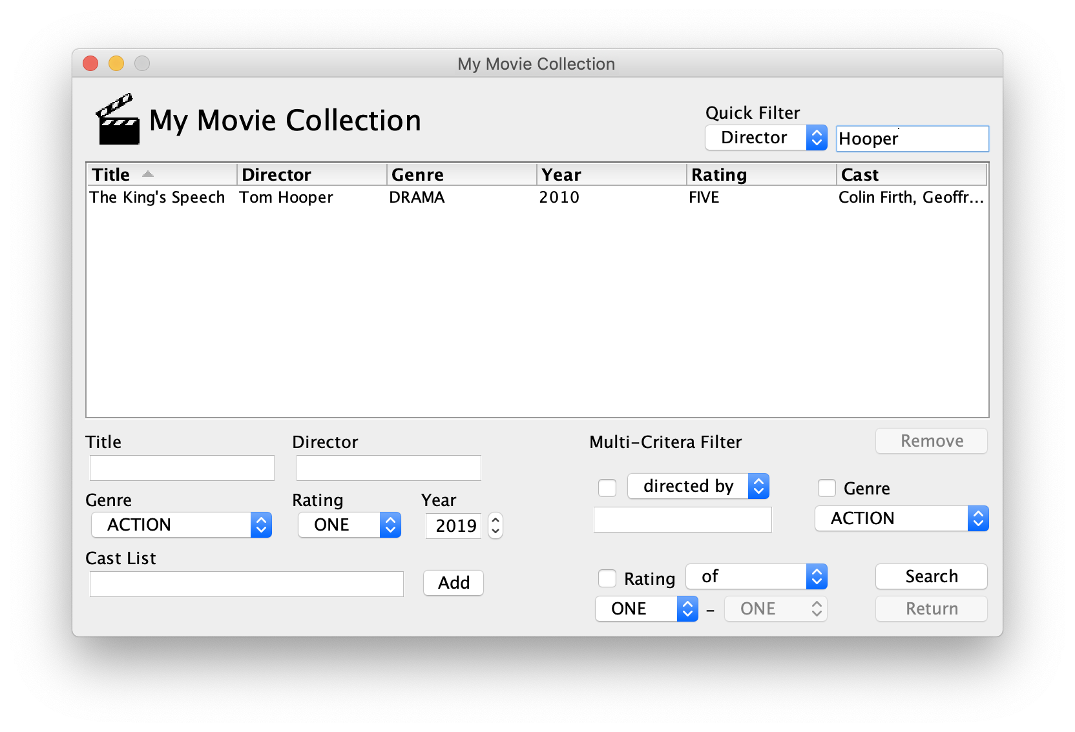The height and width of the screenshot is (732, 1075).
Task: Click the Add button
Action: tap(454, 583)
